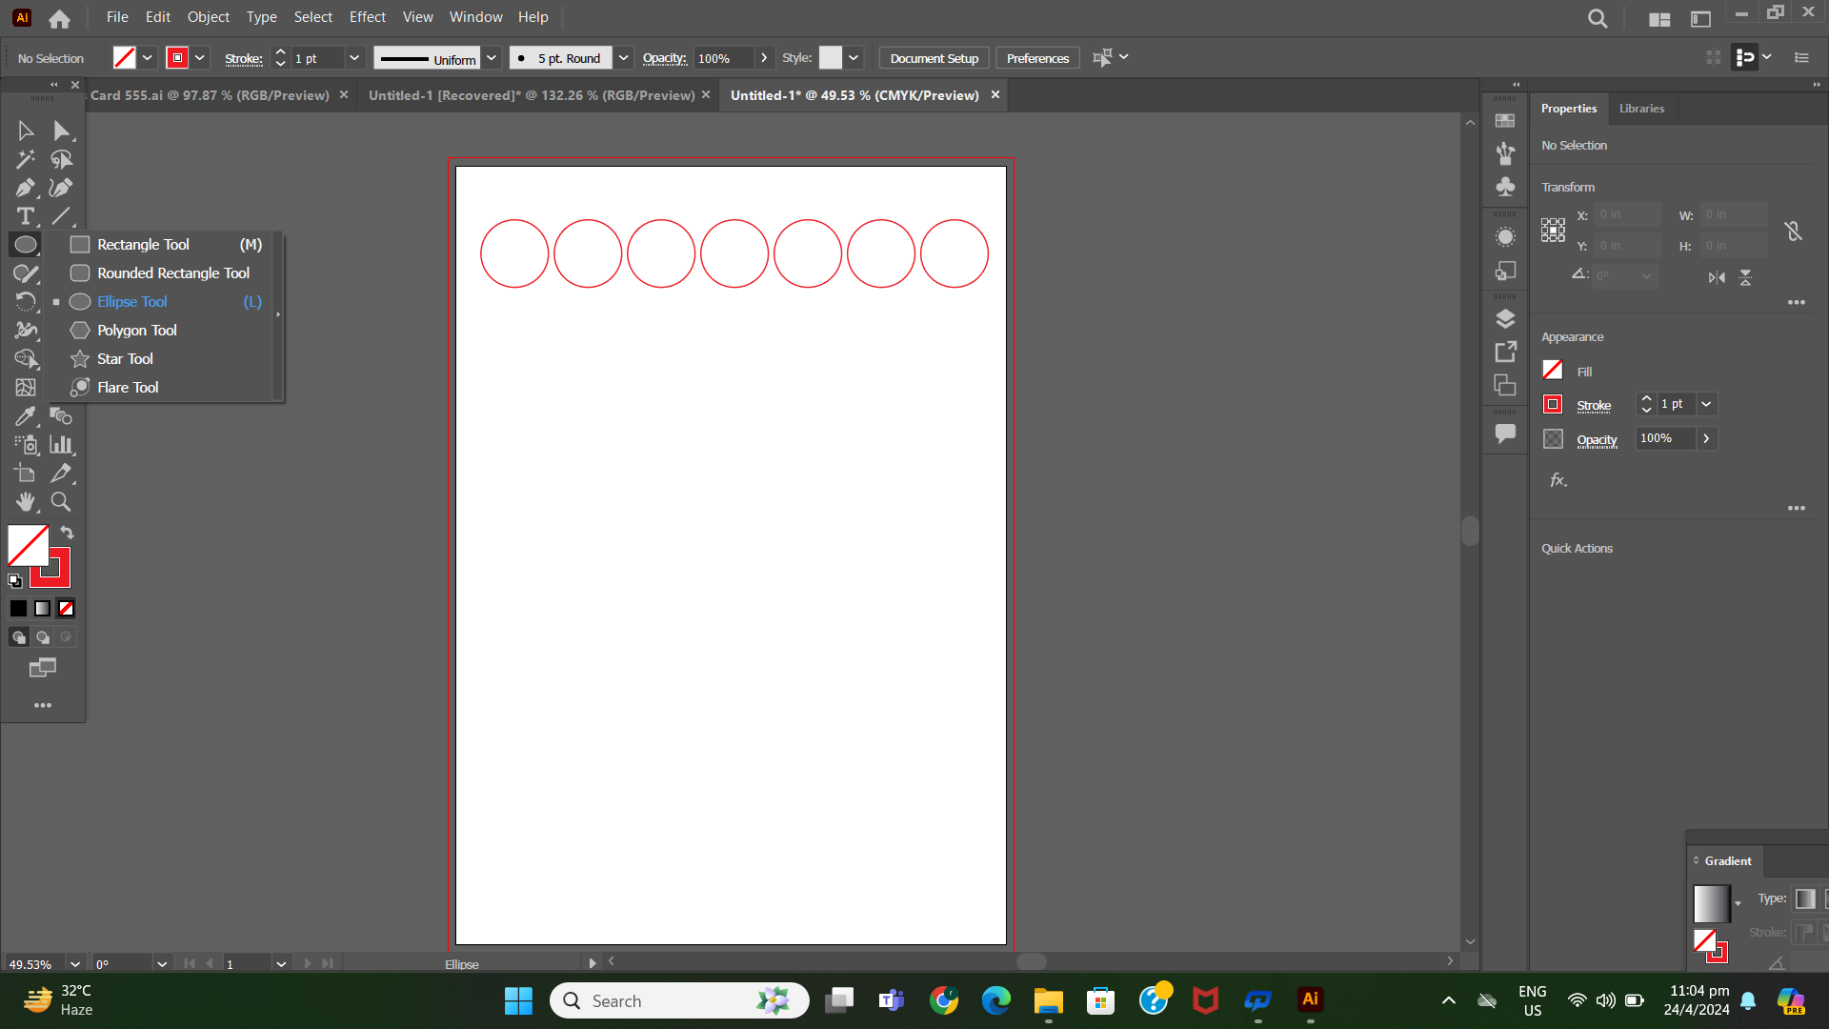Select the Artboard tool
This screenshot has width=1829, height=1029.
point(26,474)
